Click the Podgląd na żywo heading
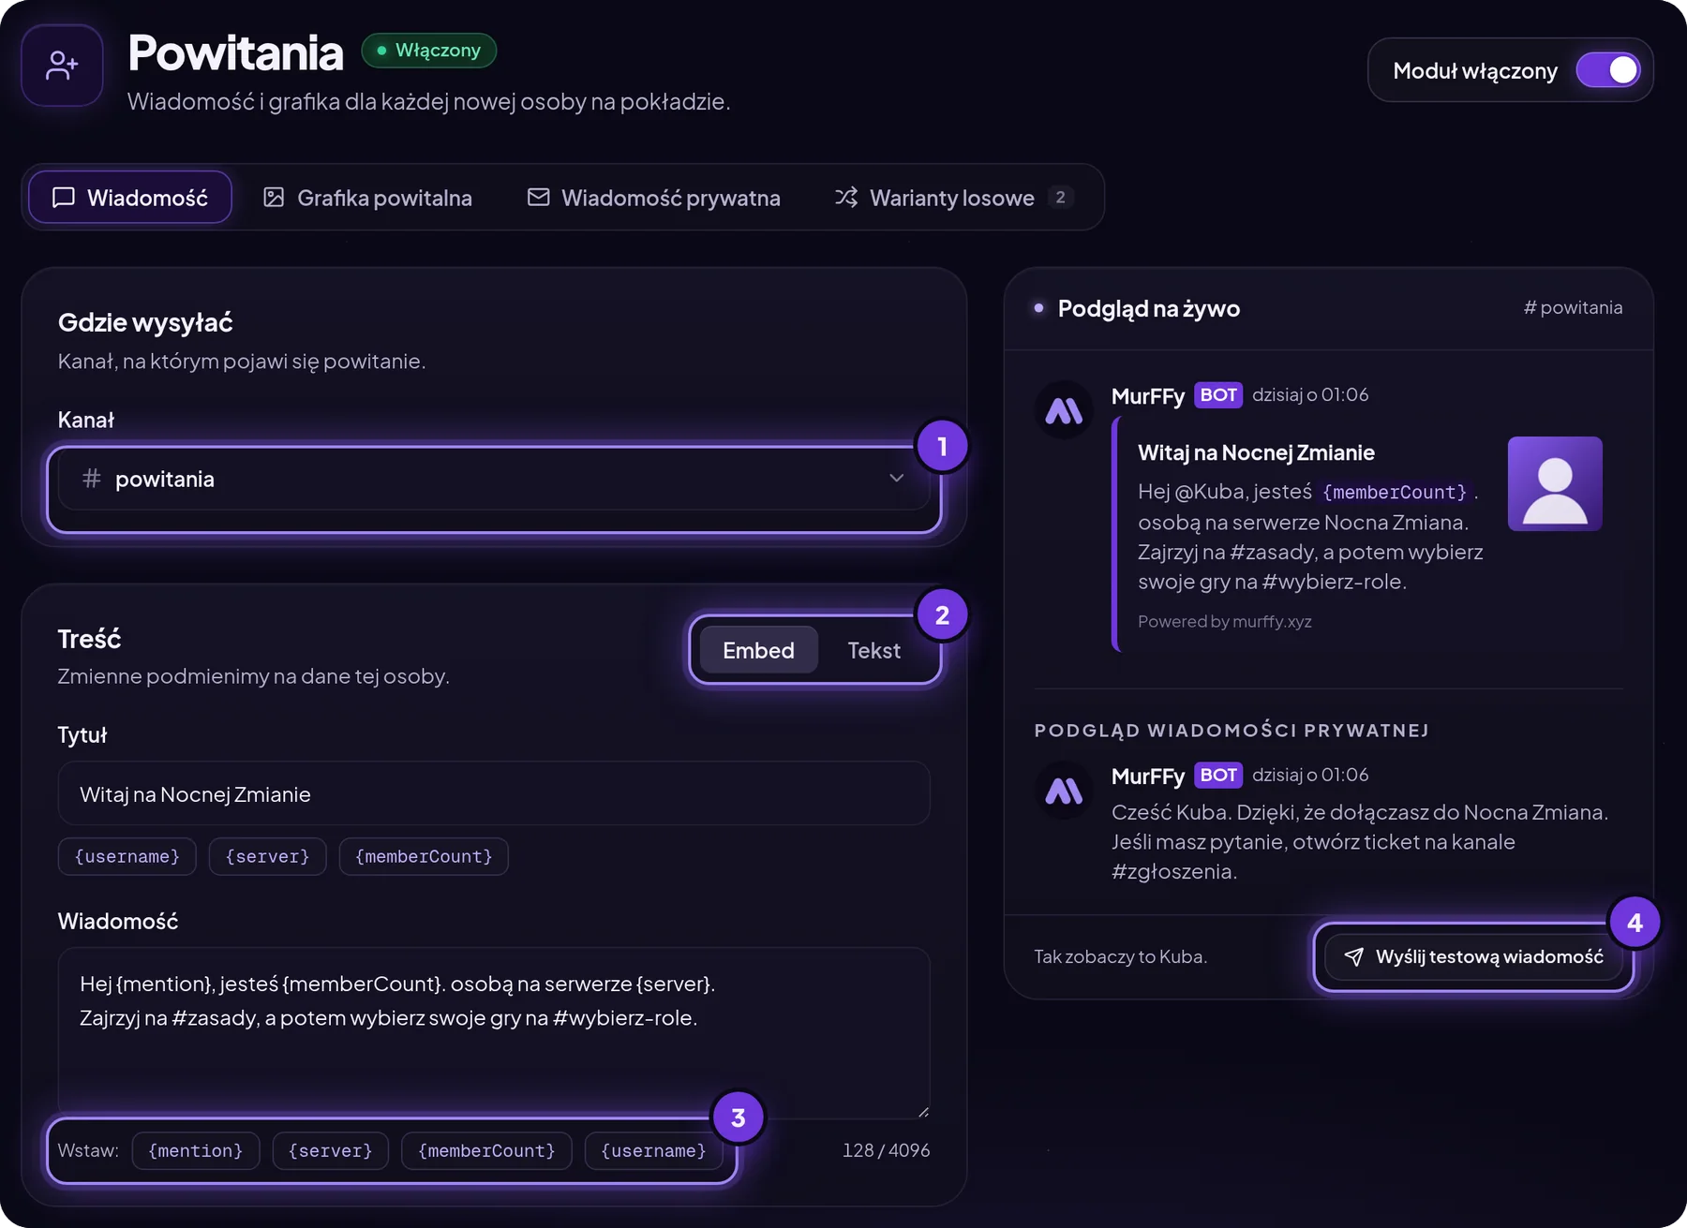 pos(1149,308)
